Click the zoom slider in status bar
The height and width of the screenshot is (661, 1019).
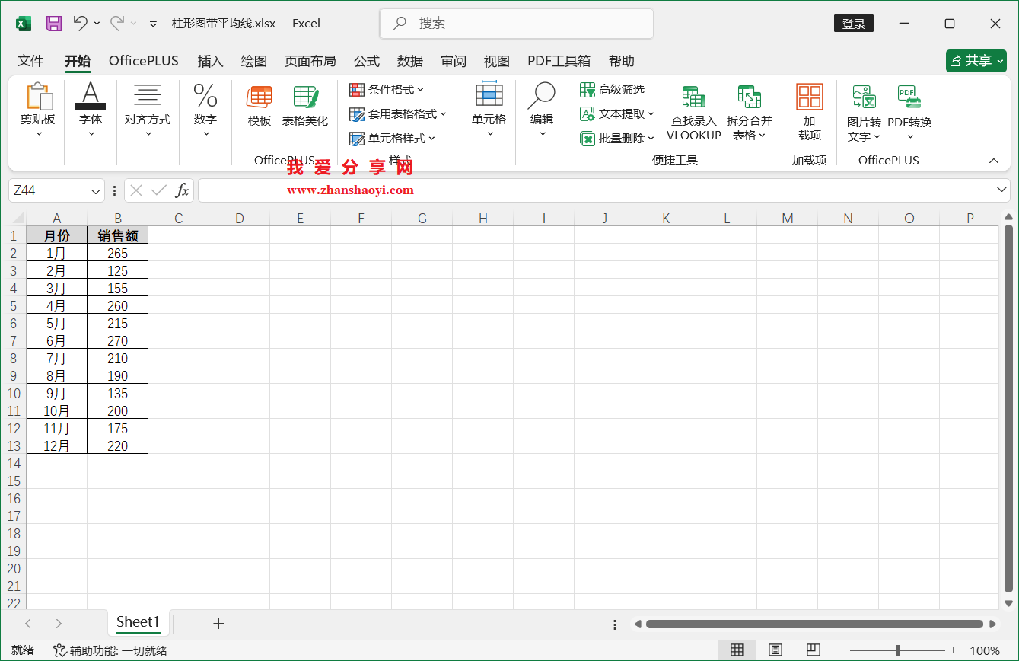pos(899,650)
